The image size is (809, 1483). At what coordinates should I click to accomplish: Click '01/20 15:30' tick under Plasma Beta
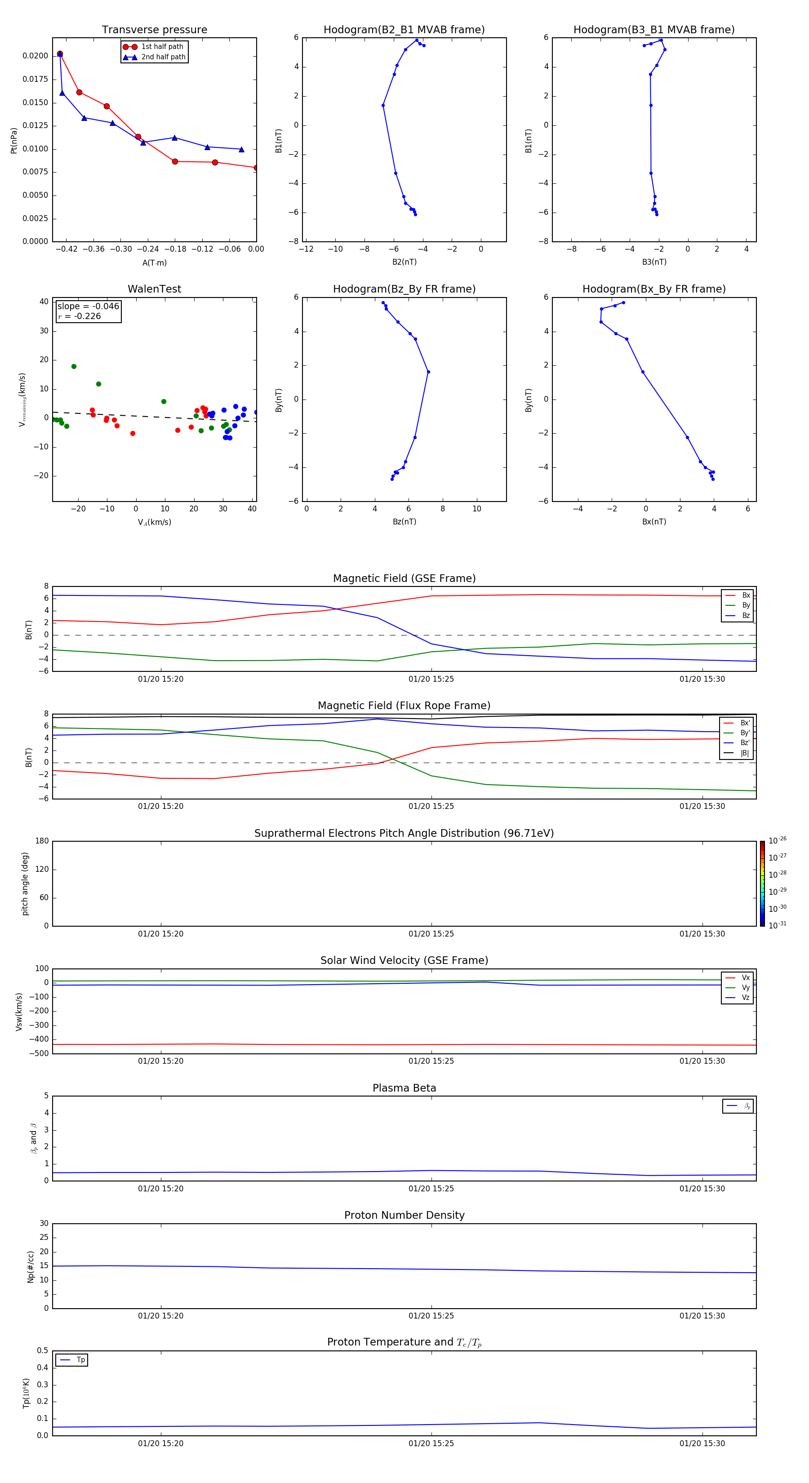tap(702, 1188)
